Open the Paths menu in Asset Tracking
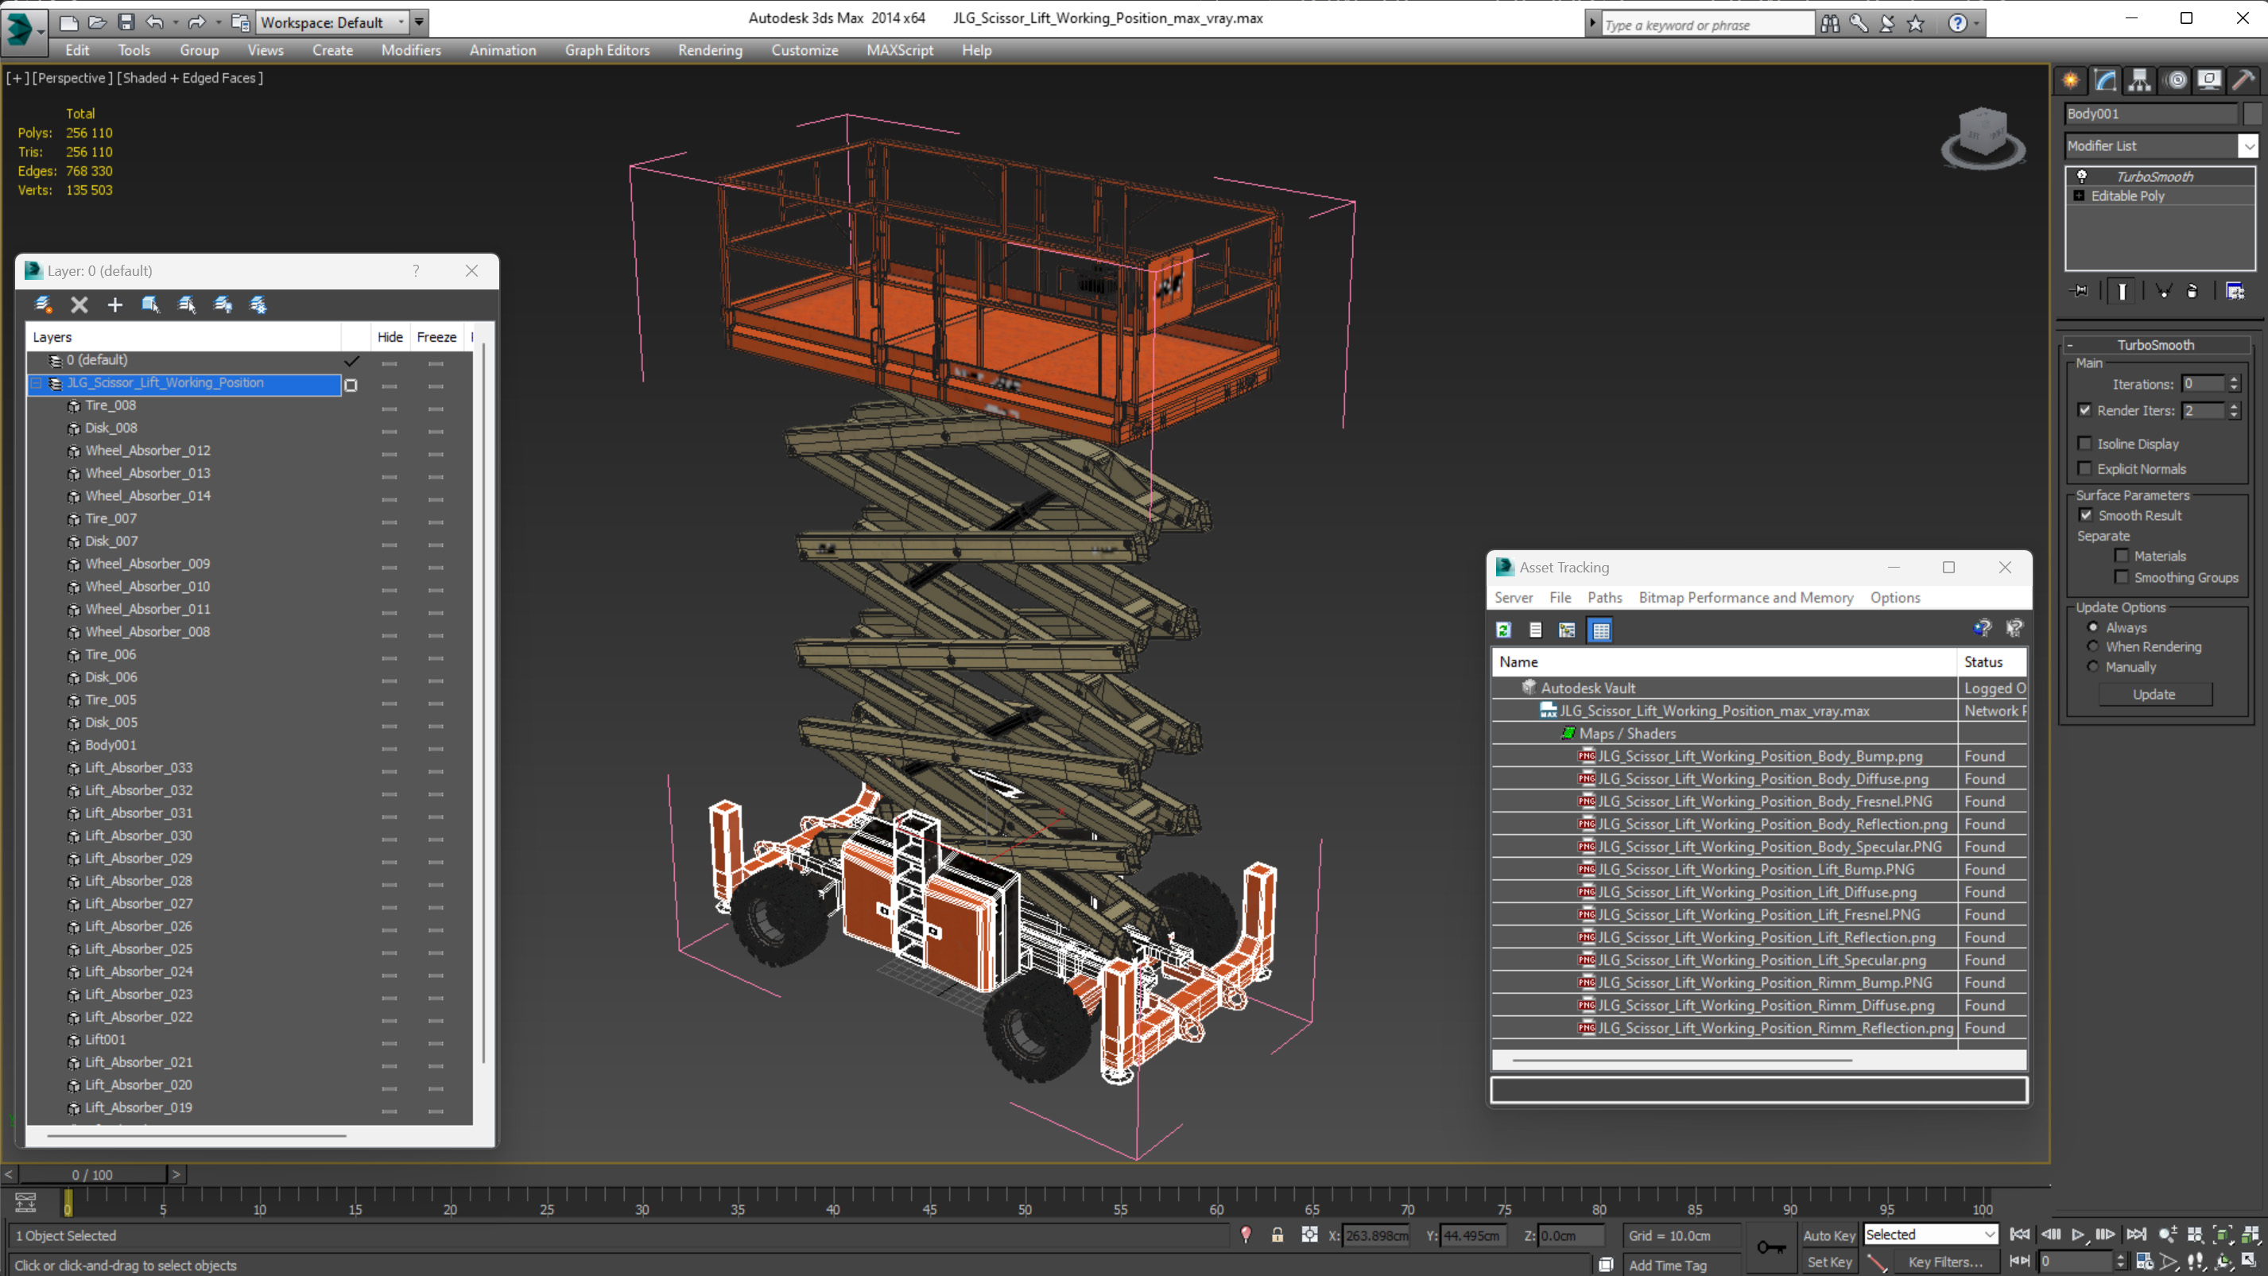This screenshot has height=1276, width=2268. [x=1604, y=597]
